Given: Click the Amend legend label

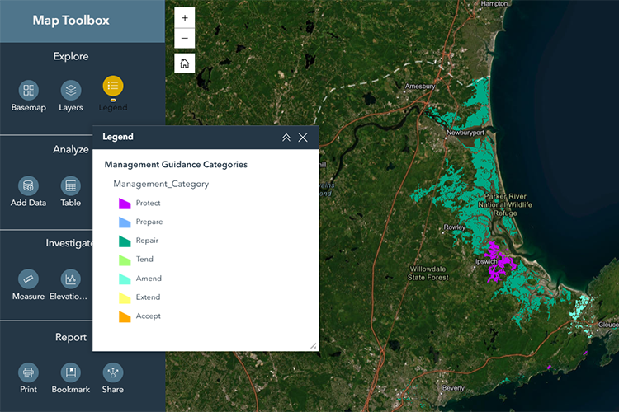Looking at the screenshot, I should [149, 278].
